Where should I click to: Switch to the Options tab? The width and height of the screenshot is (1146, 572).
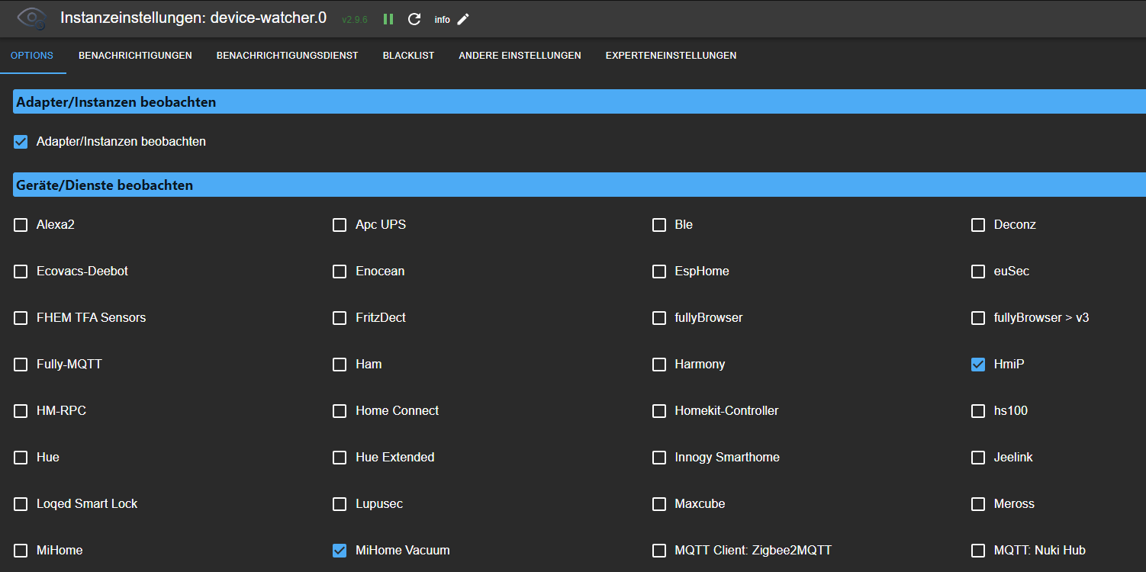tap(32, 56)
